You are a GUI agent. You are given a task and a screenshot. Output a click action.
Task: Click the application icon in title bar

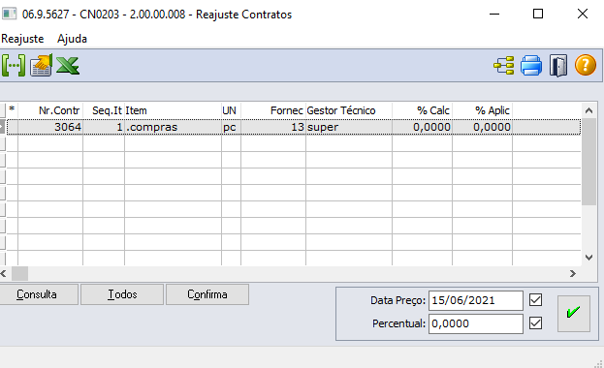click(10, 14)
